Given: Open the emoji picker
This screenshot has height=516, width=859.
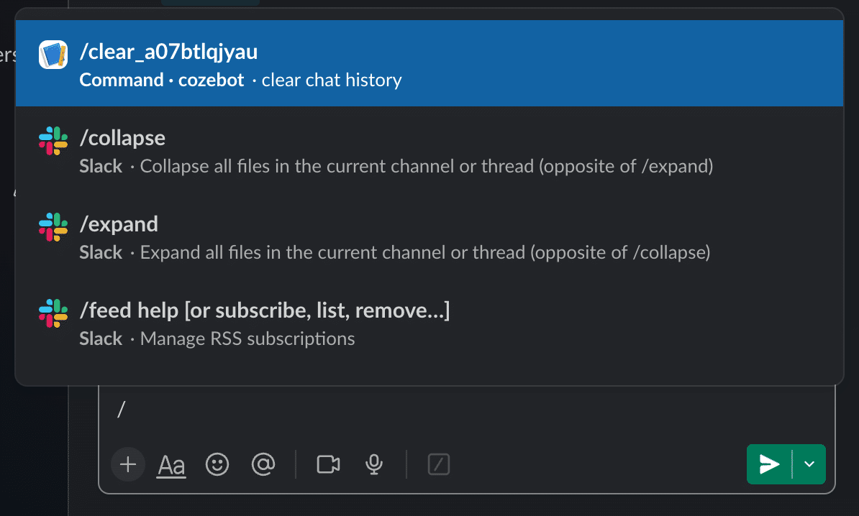Looking at the screenshot, I should 217,464.
